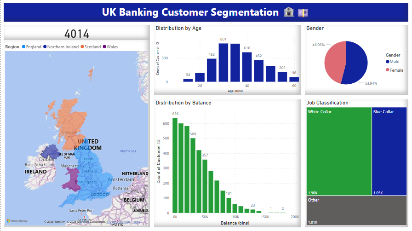Image resolution: width=412 pixels, height=231 pixels.
Task: Click the pound banknote icon in the title
Action: click(303, 12)
